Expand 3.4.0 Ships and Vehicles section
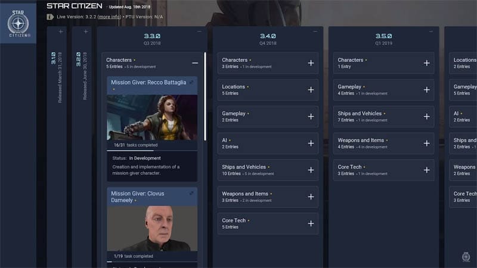This screenshot has width=477, height=268. [x=311, y=170]
